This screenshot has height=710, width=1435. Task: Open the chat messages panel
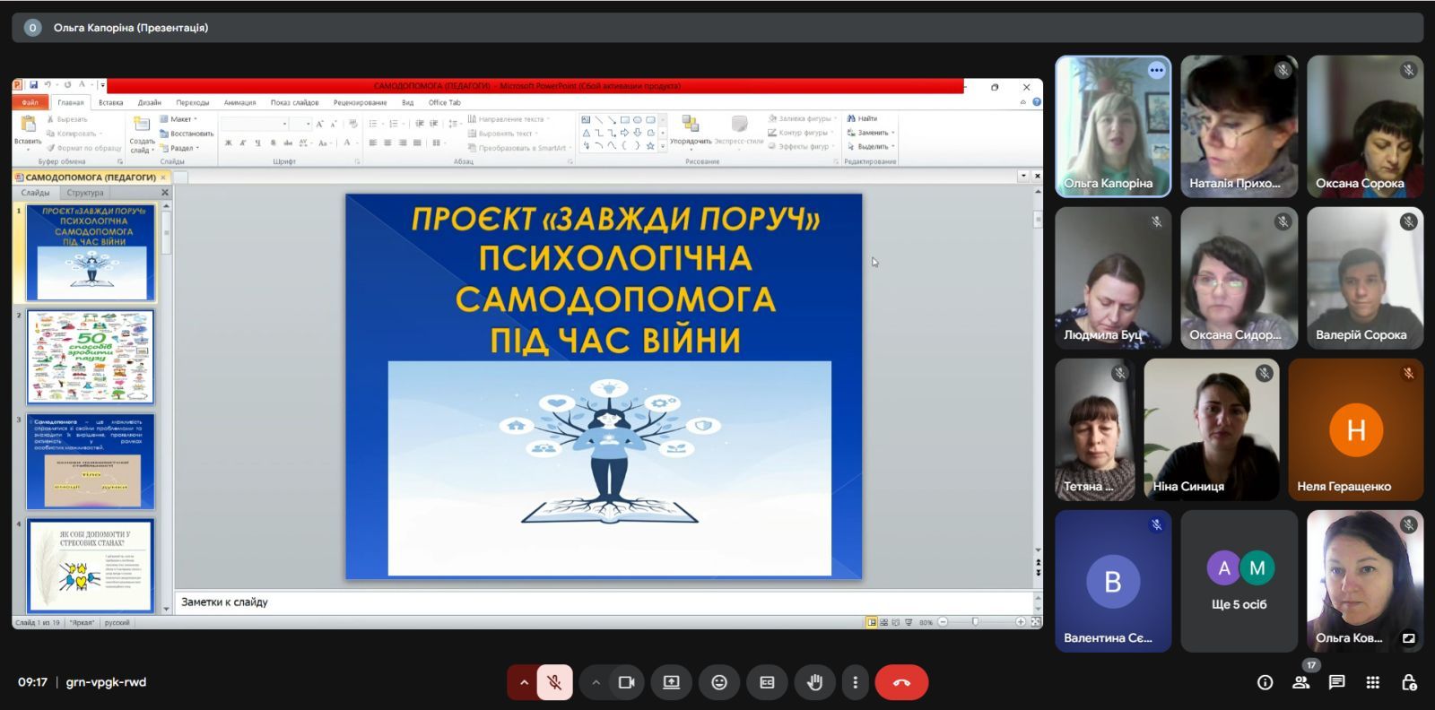click(1336, 682)
